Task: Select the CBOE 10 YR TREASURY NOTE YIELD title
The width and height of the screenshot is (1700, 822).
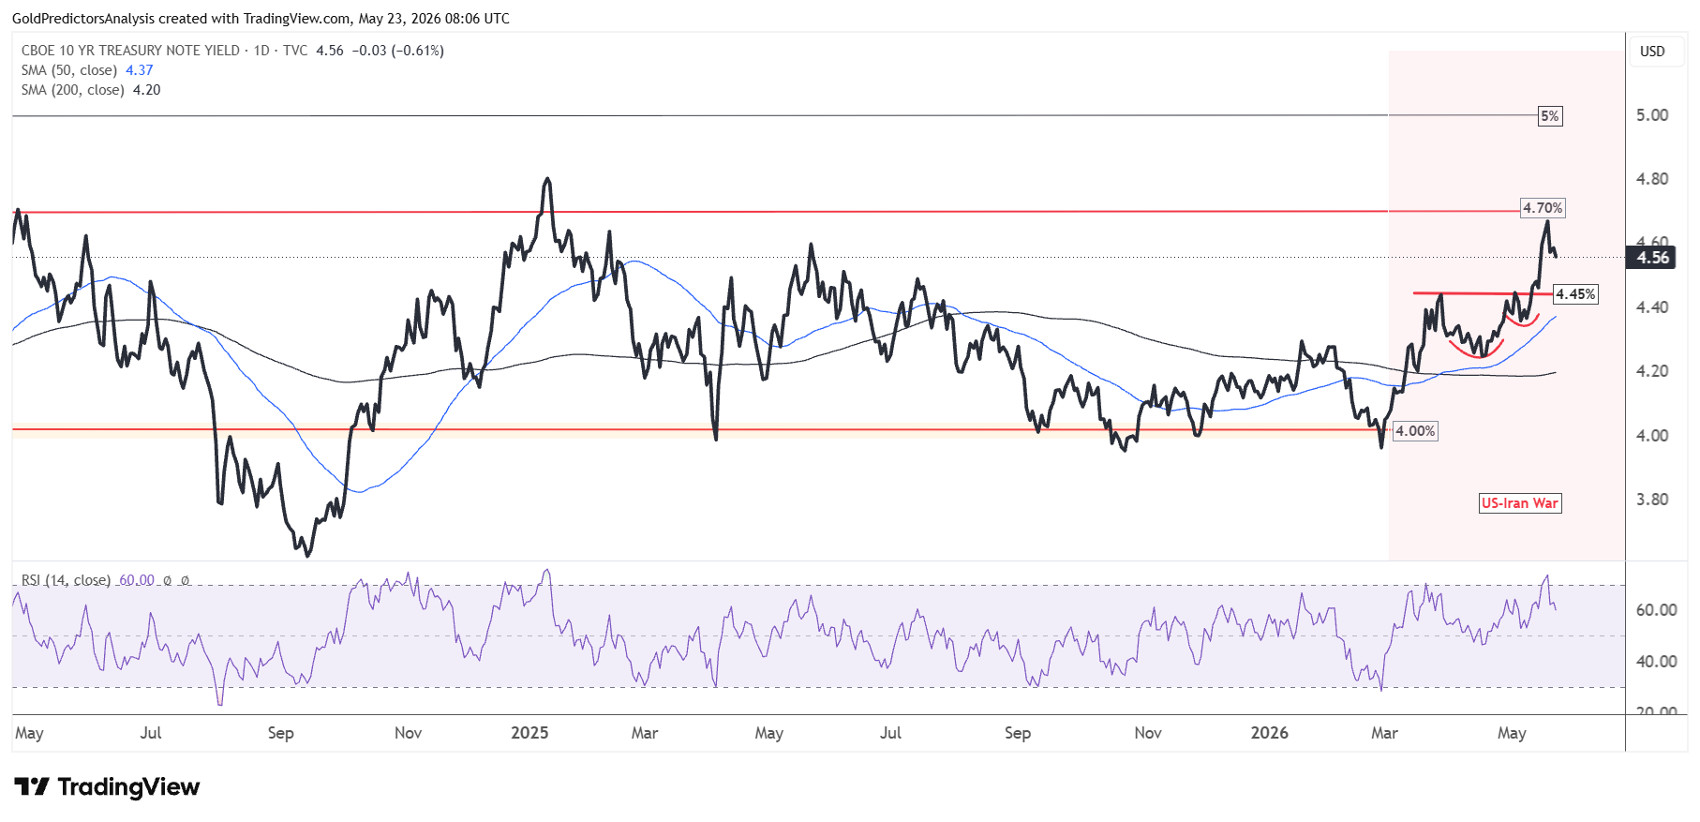Action: pos(131,51)
